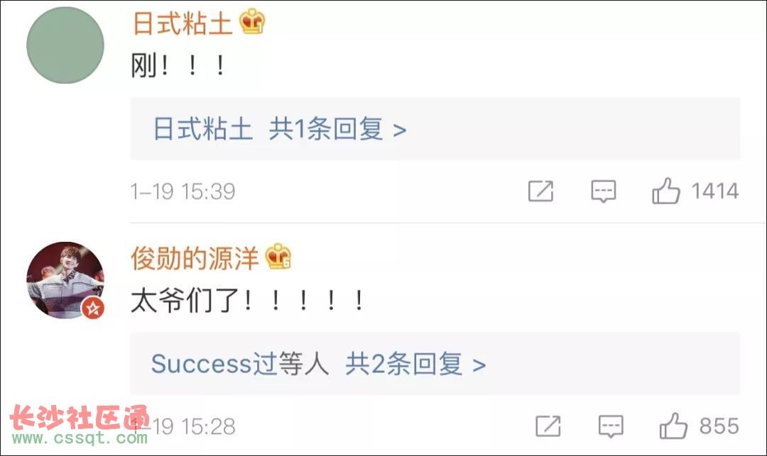Screen dimensions: 767x456
Task: Open reply icon on the 15:39 comment
Action: pos(604,191)
